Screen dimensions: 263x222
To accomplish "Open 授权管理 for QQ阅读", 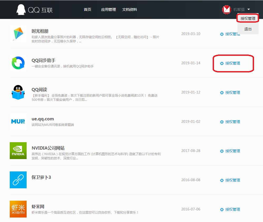I will pyautogui.click(x=233, y=92).
